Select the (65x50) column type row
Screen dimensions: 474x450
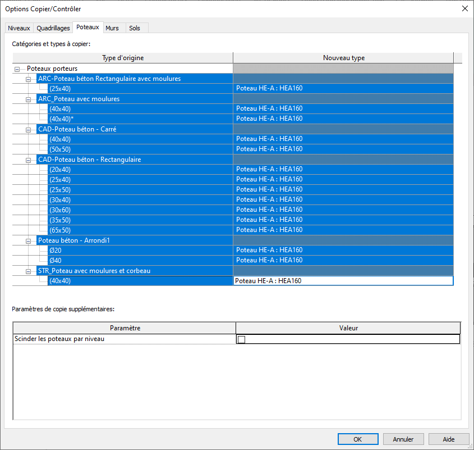(x=60, y=230)
